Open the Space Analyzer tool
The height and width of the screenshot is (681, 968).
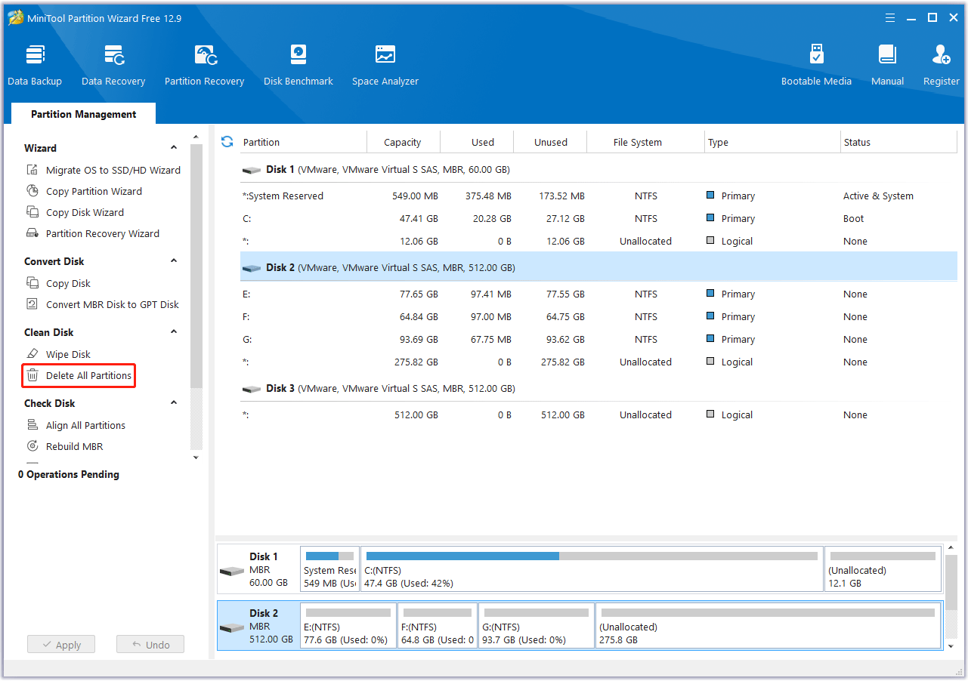pyautogui.click(x=385, y=65)
